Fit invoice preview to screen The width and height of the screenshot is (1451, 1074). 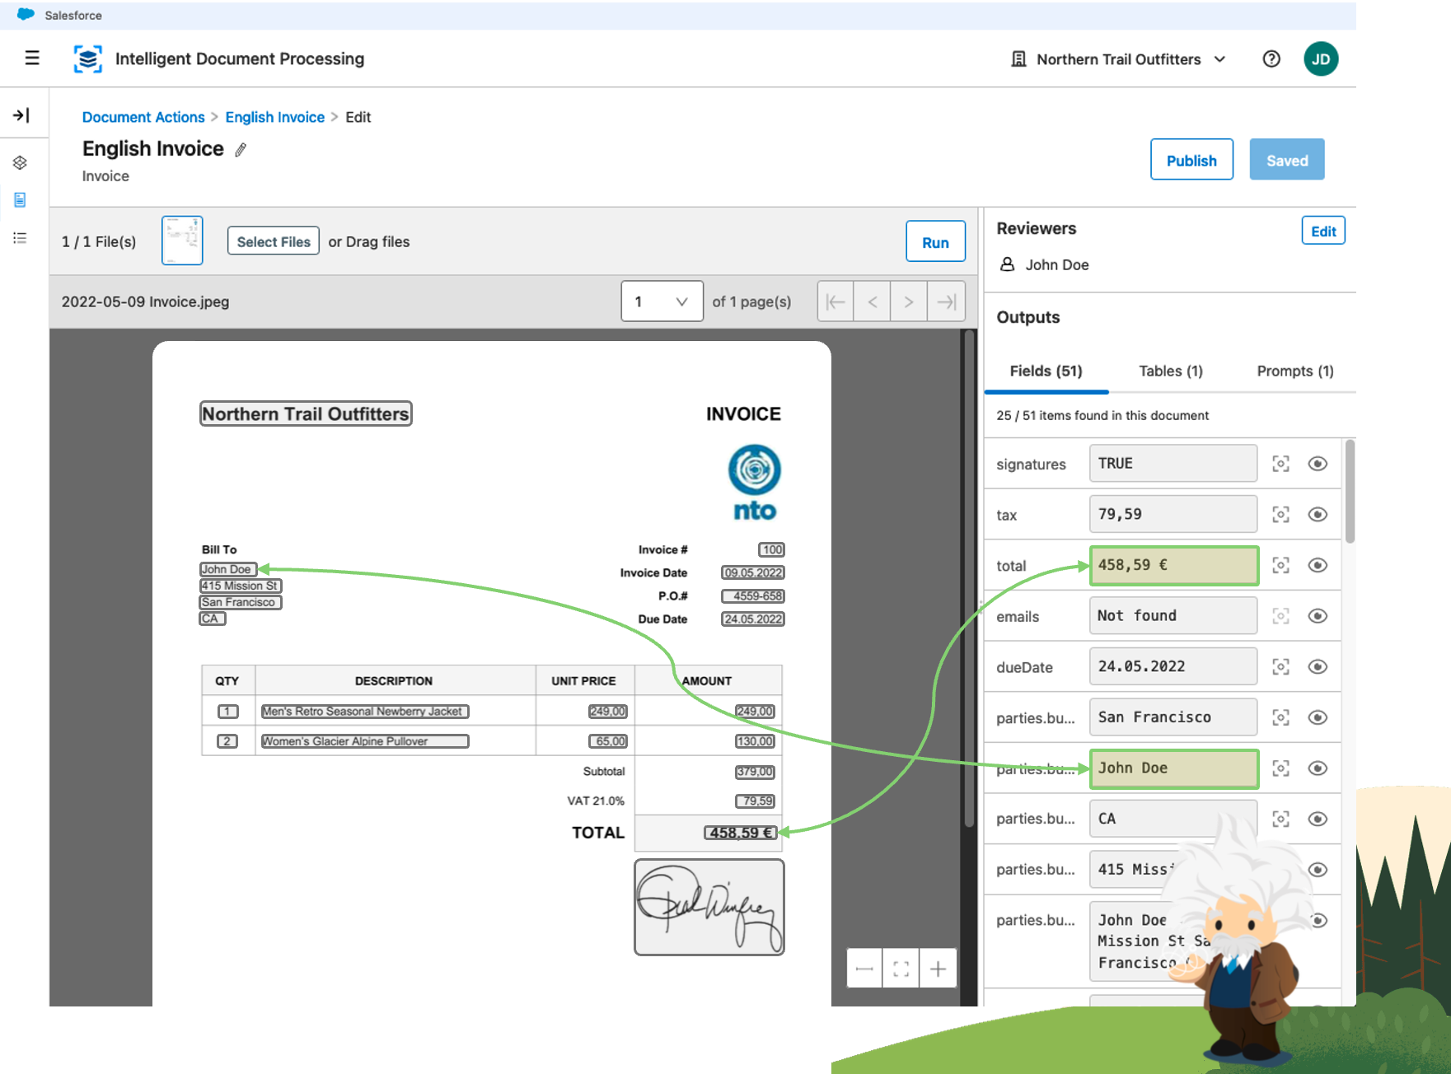[901, 969]
